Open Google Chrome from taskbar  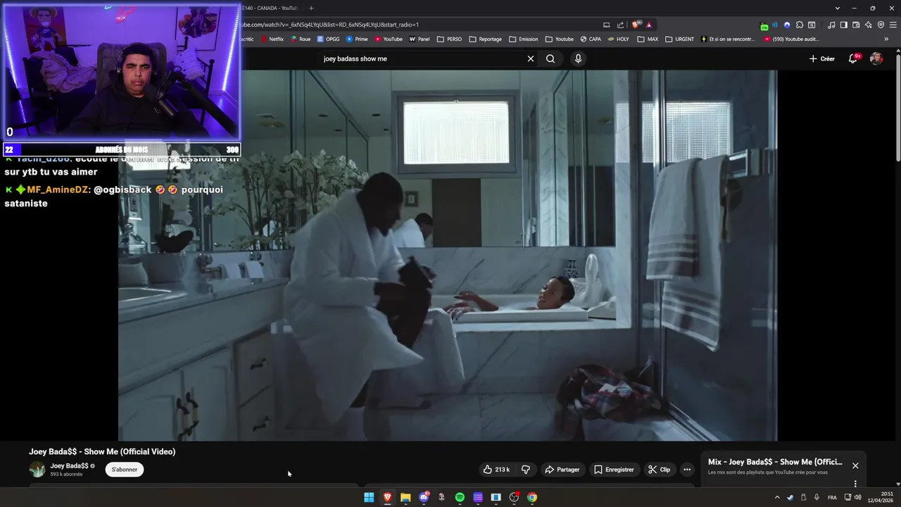532,497
